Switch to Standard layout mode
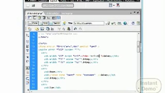The height and width of the screenshot is (93, 165). (x=47, y=5)
